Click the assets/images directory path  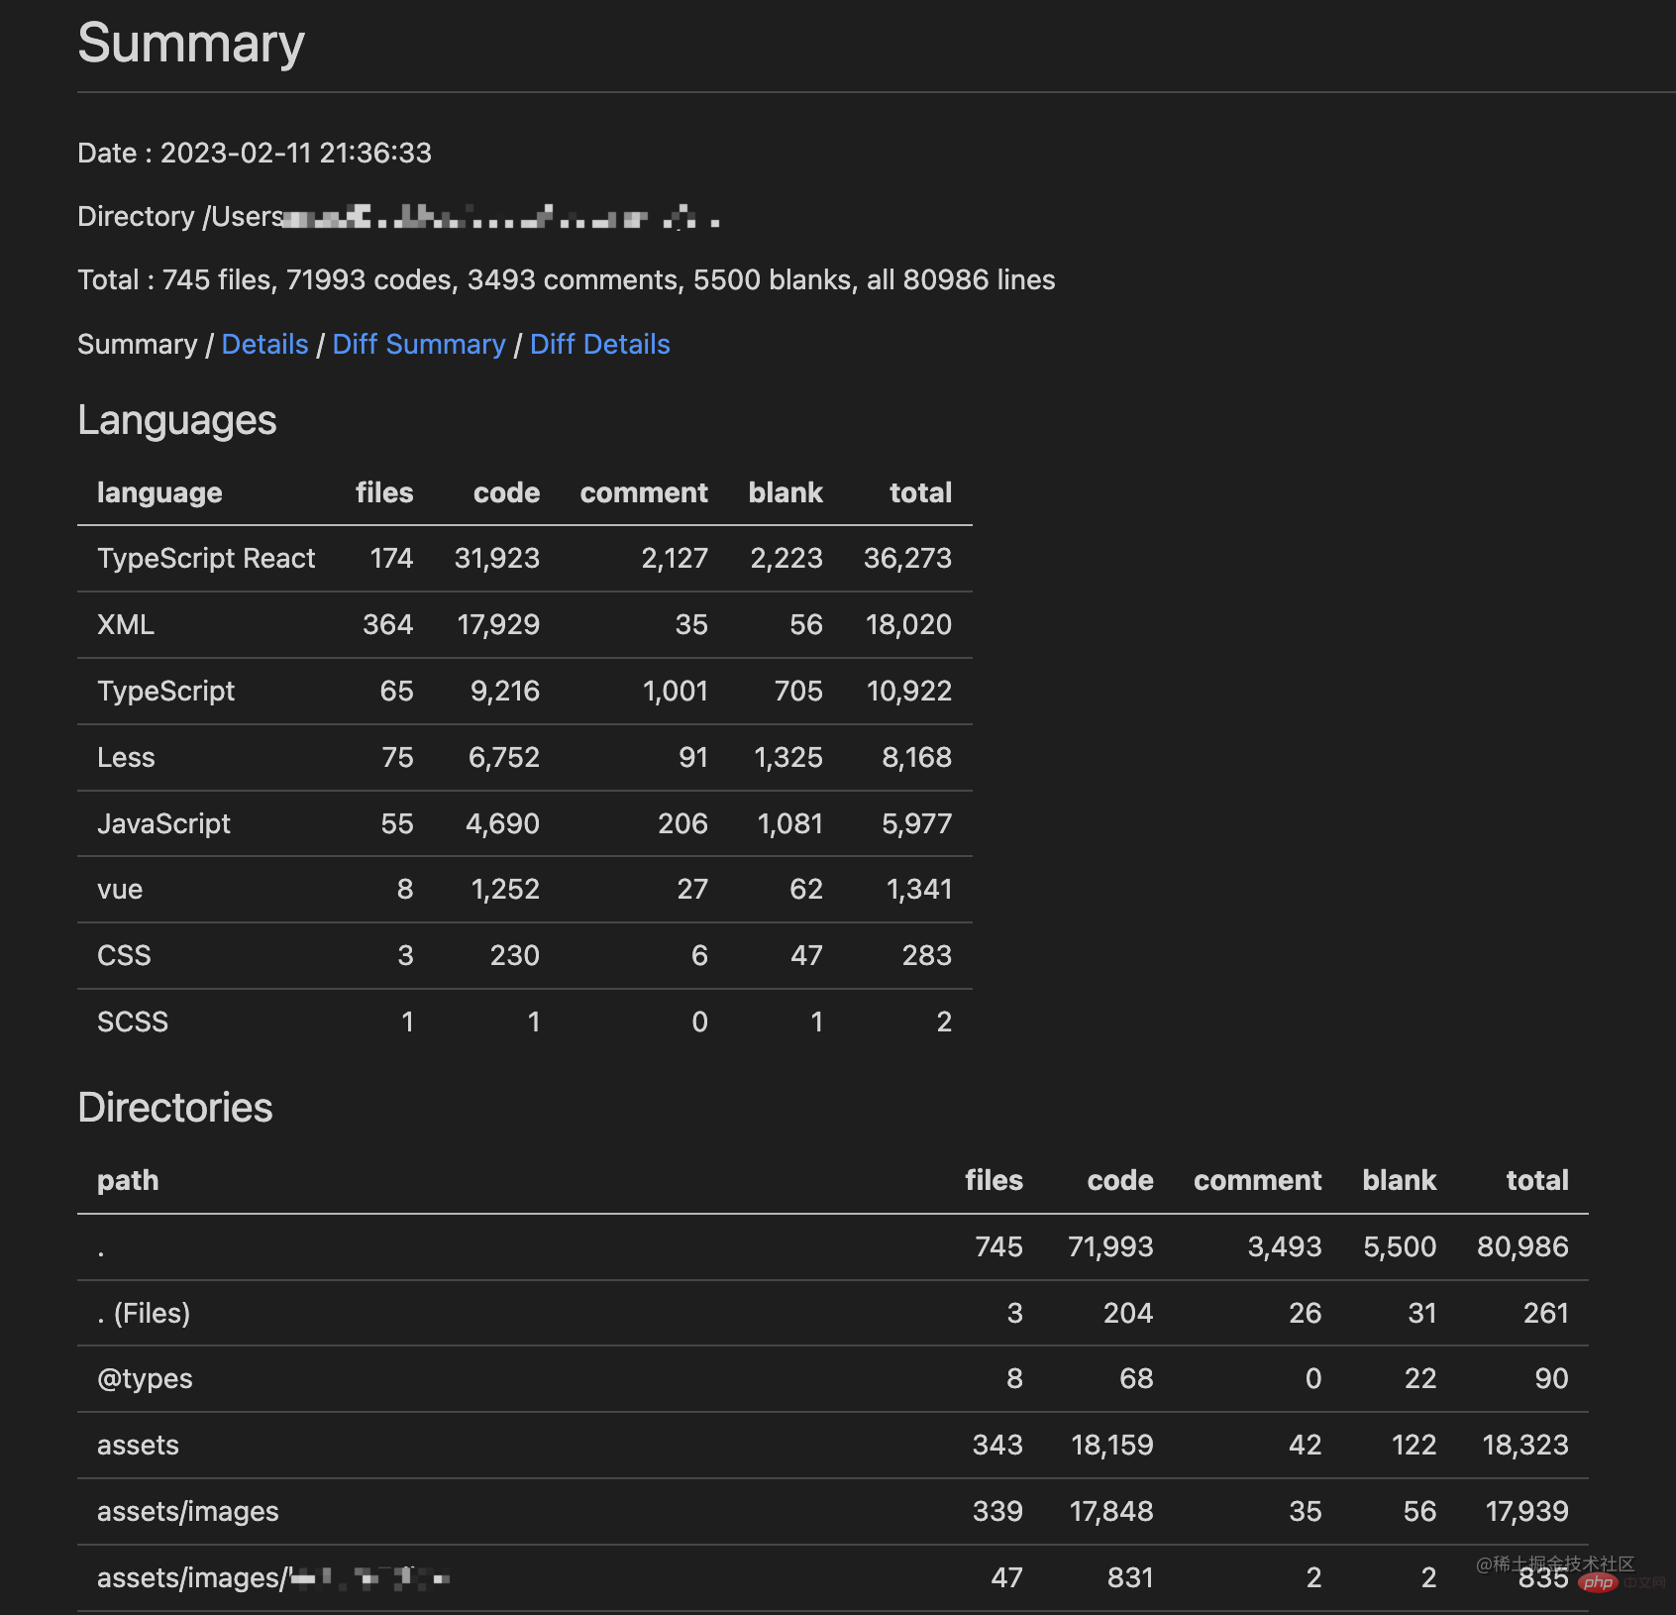point(188,1512)
